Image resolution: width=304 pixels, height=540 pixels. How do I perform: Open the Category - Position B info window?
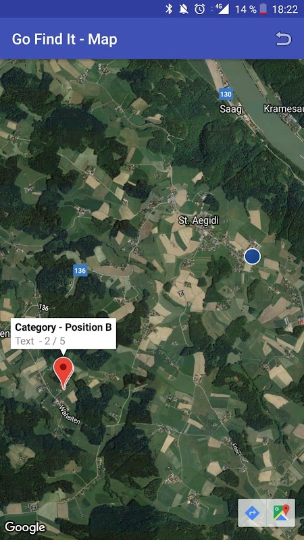(x=63, y=333)
